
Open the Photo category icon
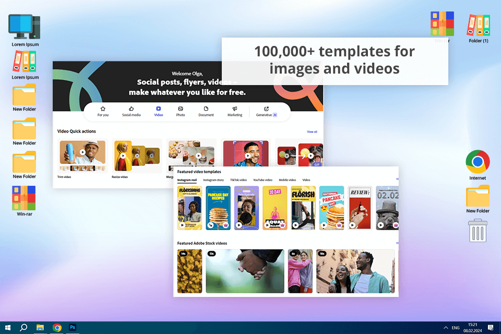coord(181,109)
